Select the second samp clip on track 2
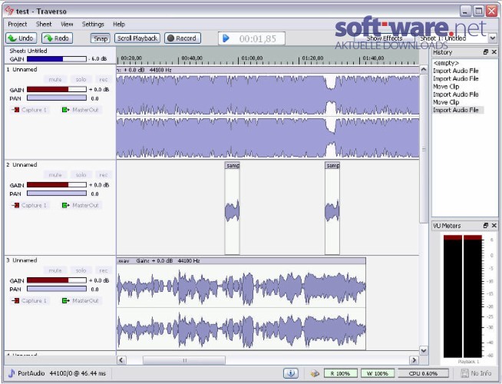 pyautogui.click(x=332, y=208)
